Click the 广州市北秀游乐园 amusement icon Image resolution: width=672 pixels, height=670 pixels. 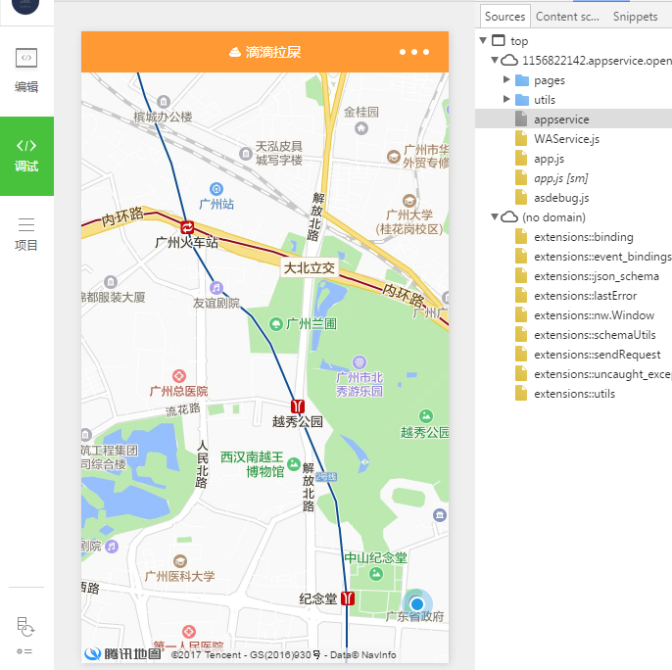pos(360,362)
